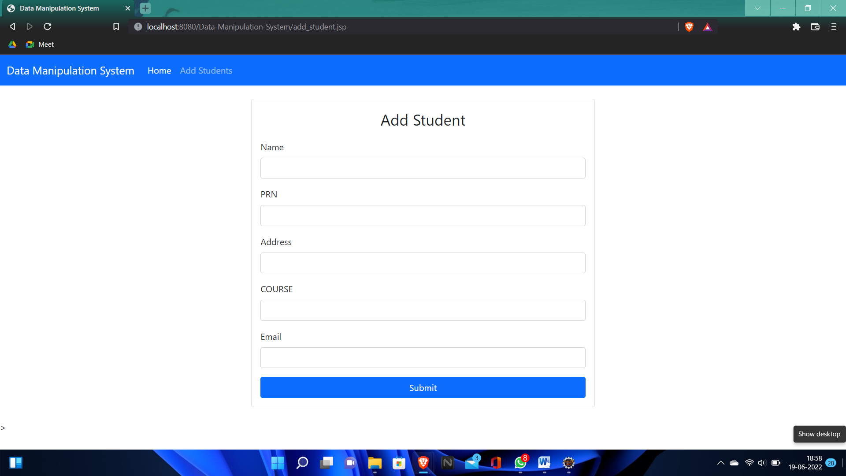Image resolution: width=846 pixels, height=476 pixels.
Task: Go back with browser back arrow
Action: pyautogui.click(x=12, y=26)
